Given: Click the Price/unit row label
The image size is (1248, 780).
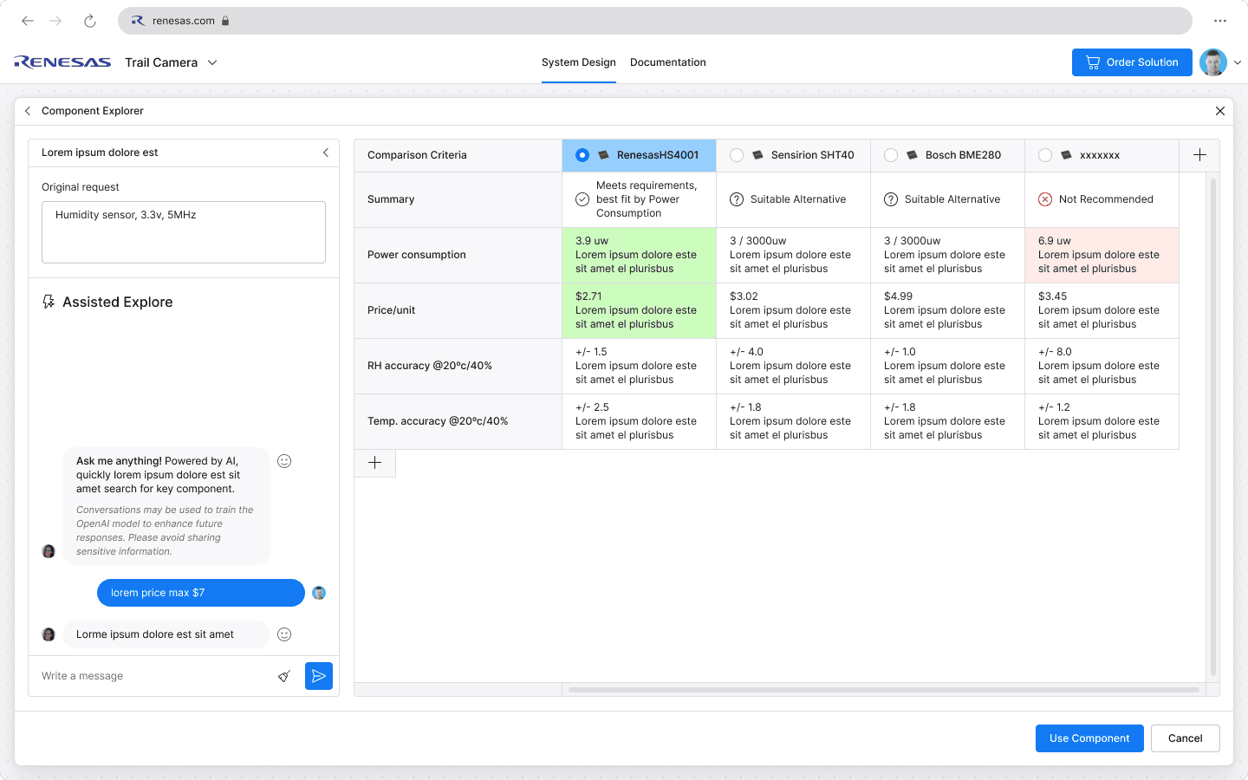Looking at the screenshot, I should point(392,310).
